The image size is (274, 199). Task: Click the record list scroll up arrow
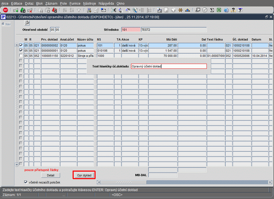[17, 45]
